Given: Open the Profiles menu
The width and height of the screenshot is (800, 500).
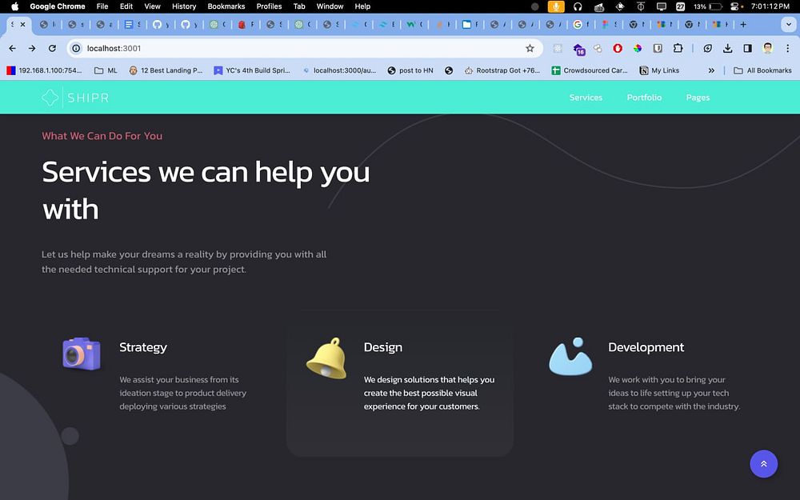Looking at the screenshot, I should click(269, 6).
